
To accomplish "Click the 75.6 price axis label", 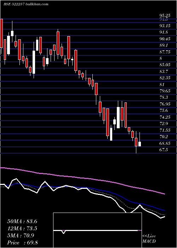I will (x=164, y=111).
